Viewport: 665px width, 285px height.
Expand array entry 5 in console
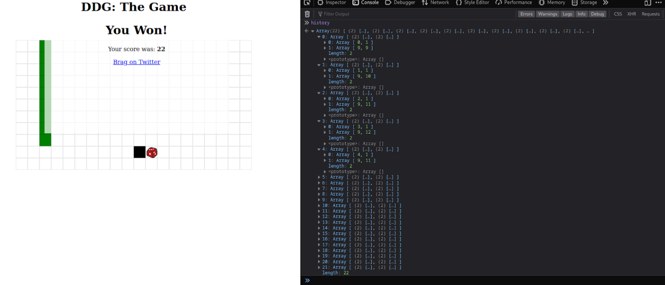319,177
